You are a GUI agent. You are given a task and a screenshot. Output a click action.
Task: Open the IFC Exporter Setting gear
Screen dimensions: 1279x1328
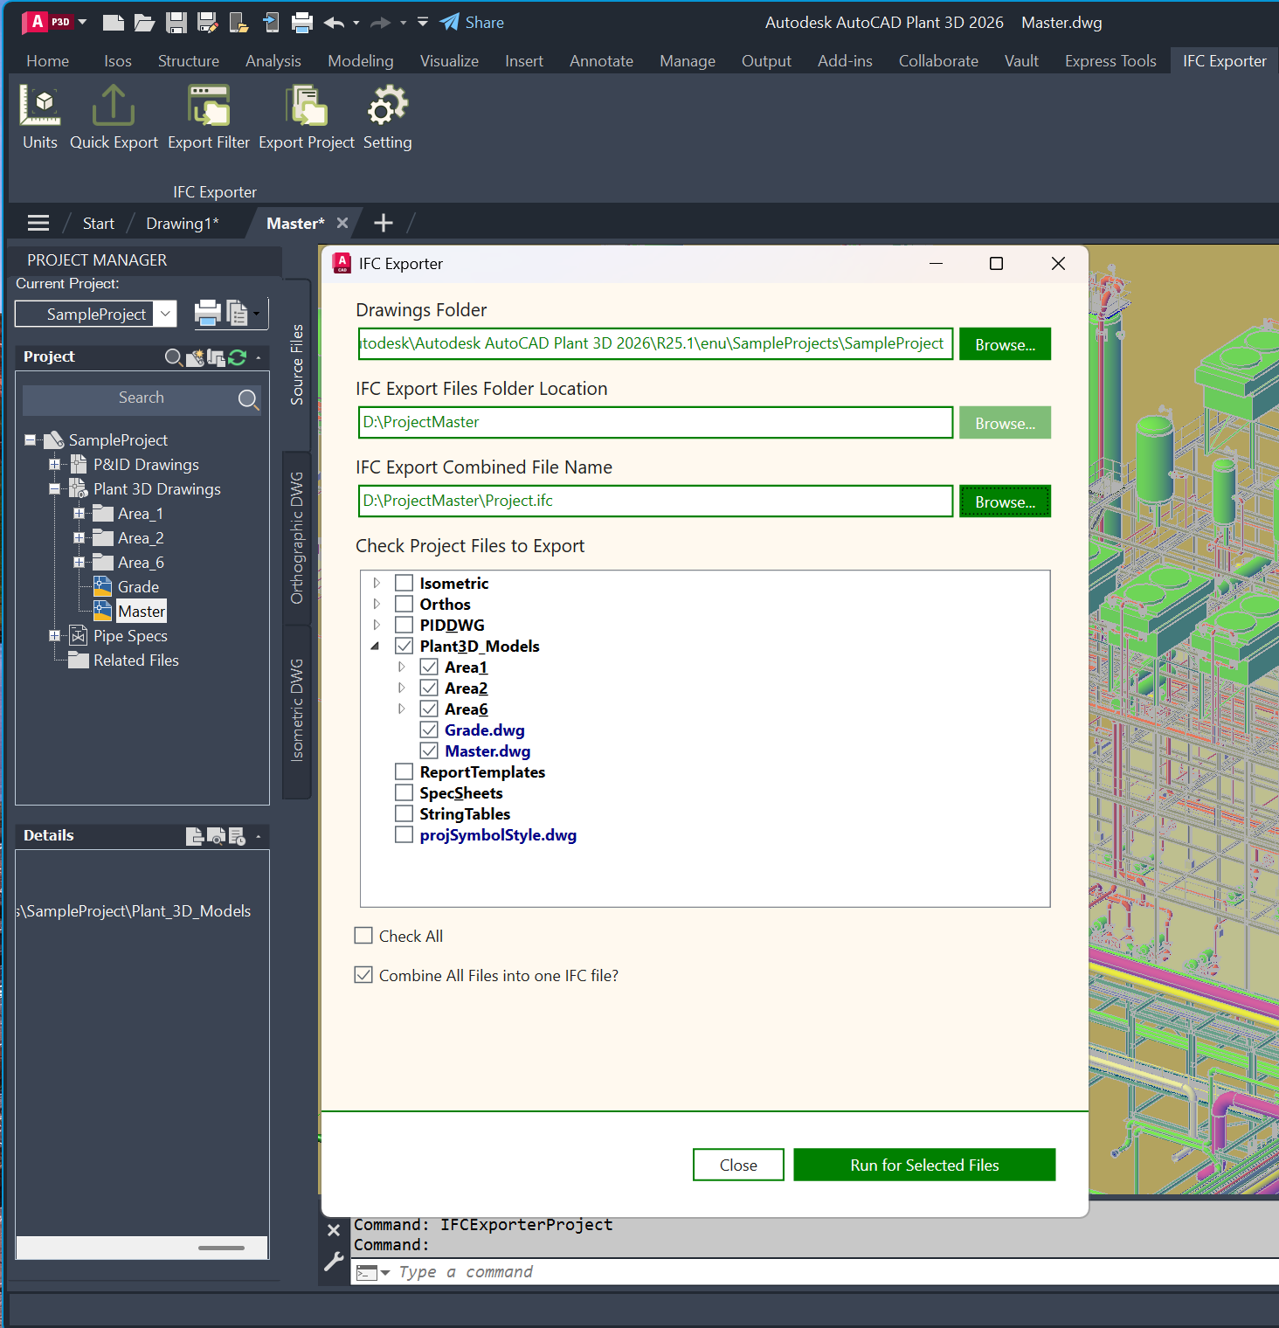[387, 107]
